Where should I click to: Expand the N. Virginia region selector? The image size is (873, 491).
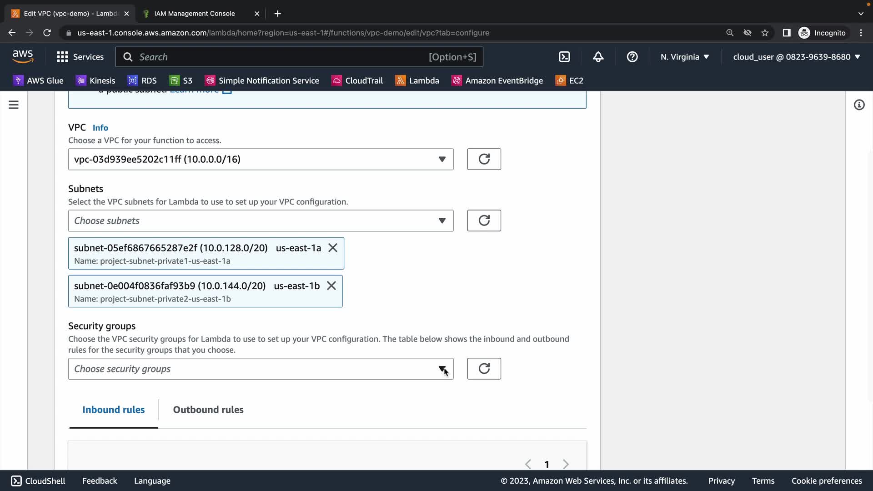tap(685, 57)
